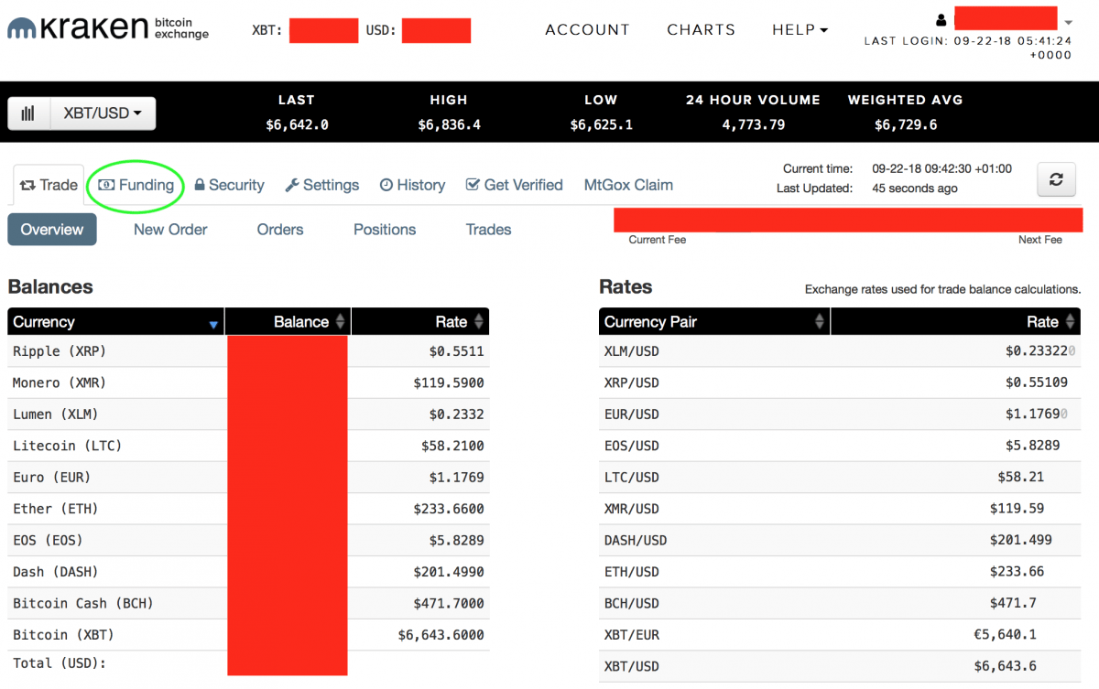The height and width of the screenshot is (689, 1099).
Task: Click the weighted avg $6,729.6
Action: pos(906,125)
